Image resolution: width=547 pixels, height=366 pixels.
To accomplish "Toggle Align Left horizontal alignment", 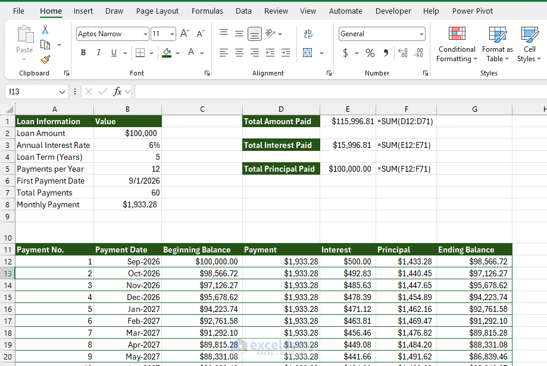I will (224, 53).
